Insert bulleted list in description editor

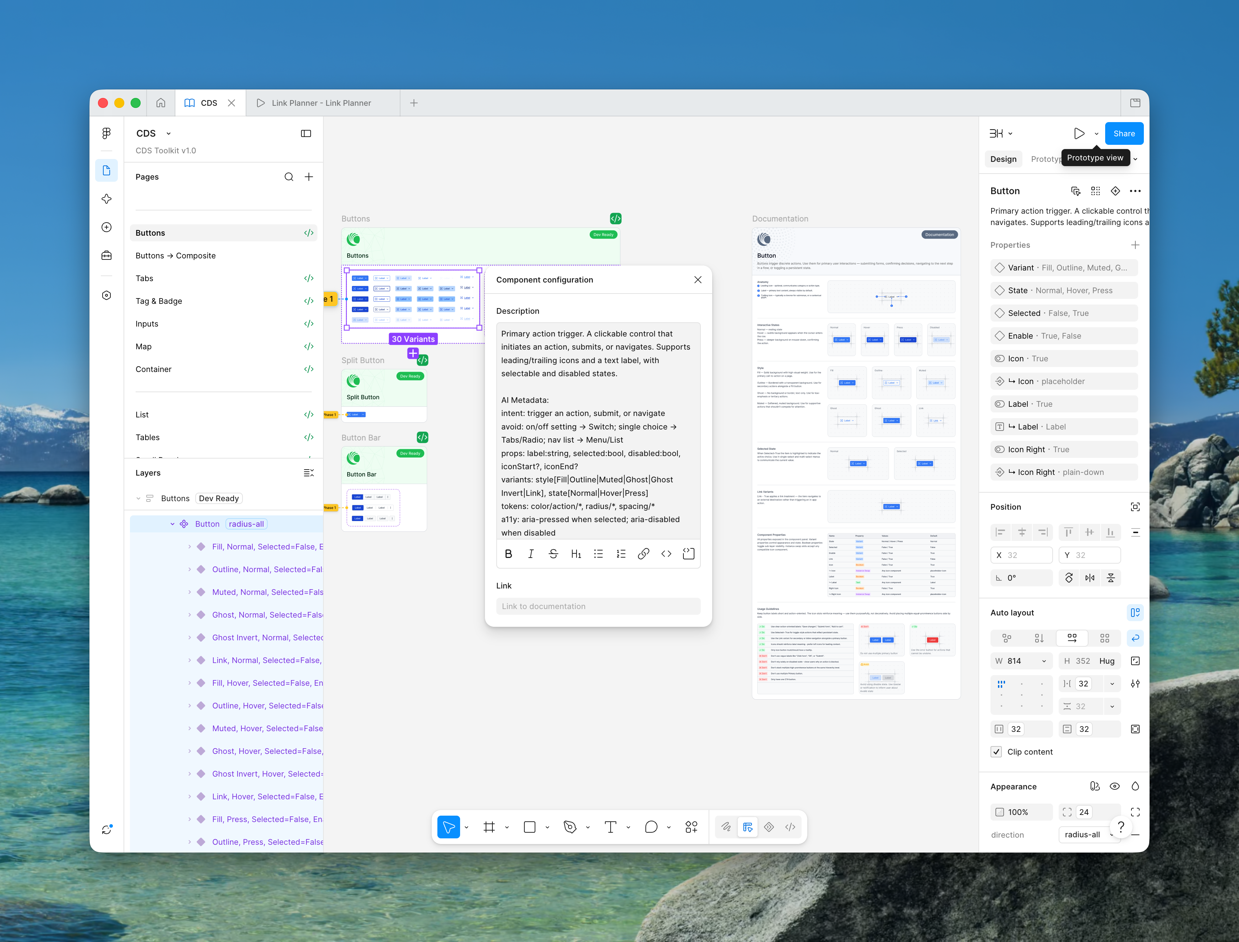(599, 554)
